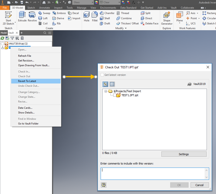Select the Rib tool

(x=56, y=23)
